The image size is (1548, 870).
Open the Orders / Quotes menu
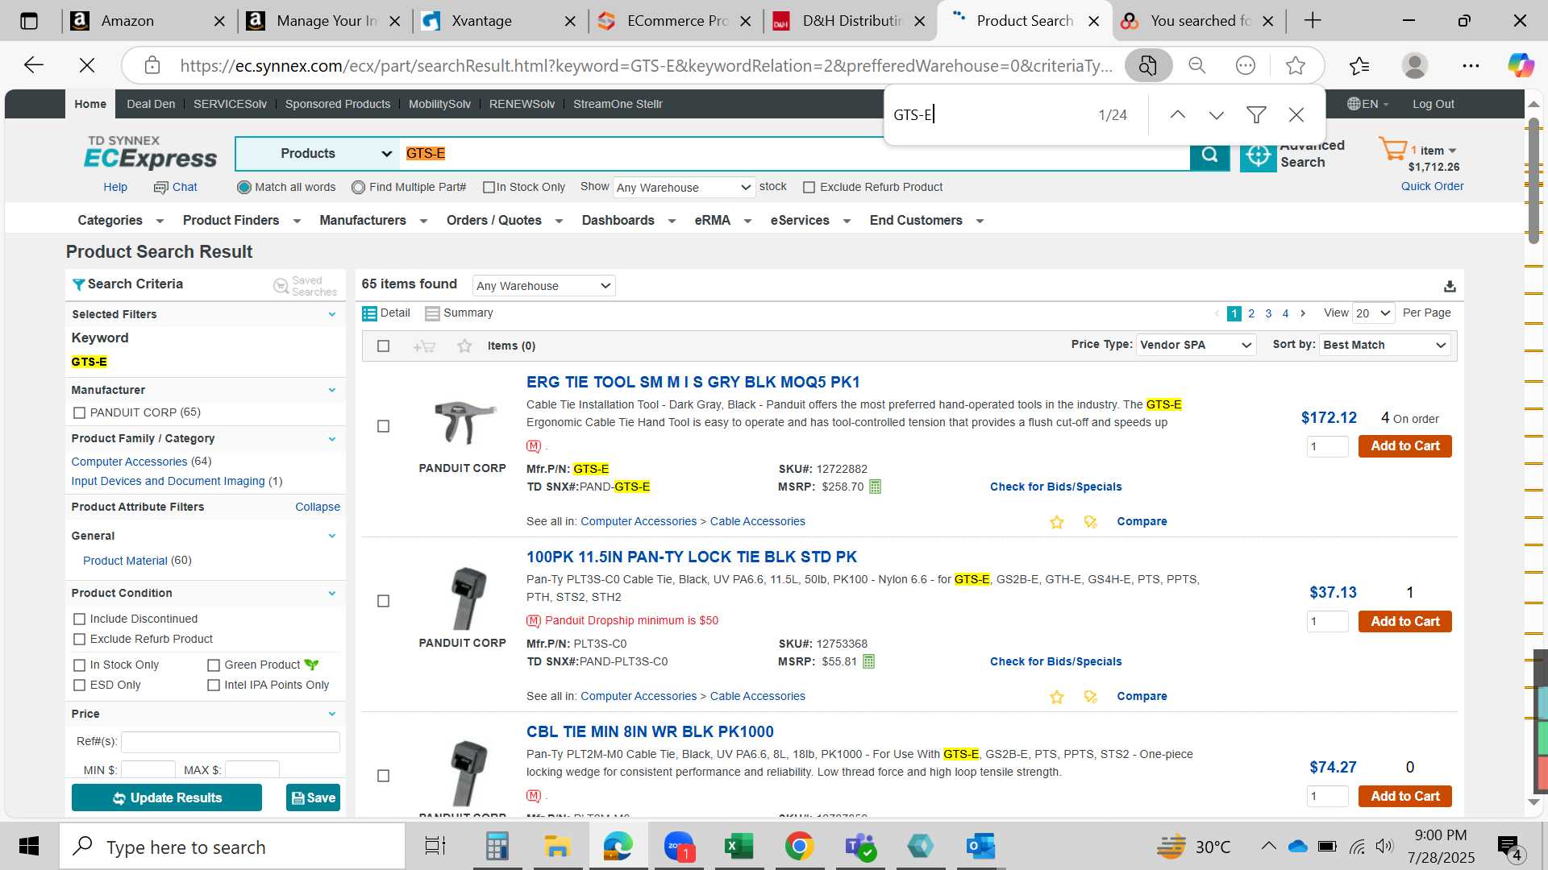tap(505, 221)
